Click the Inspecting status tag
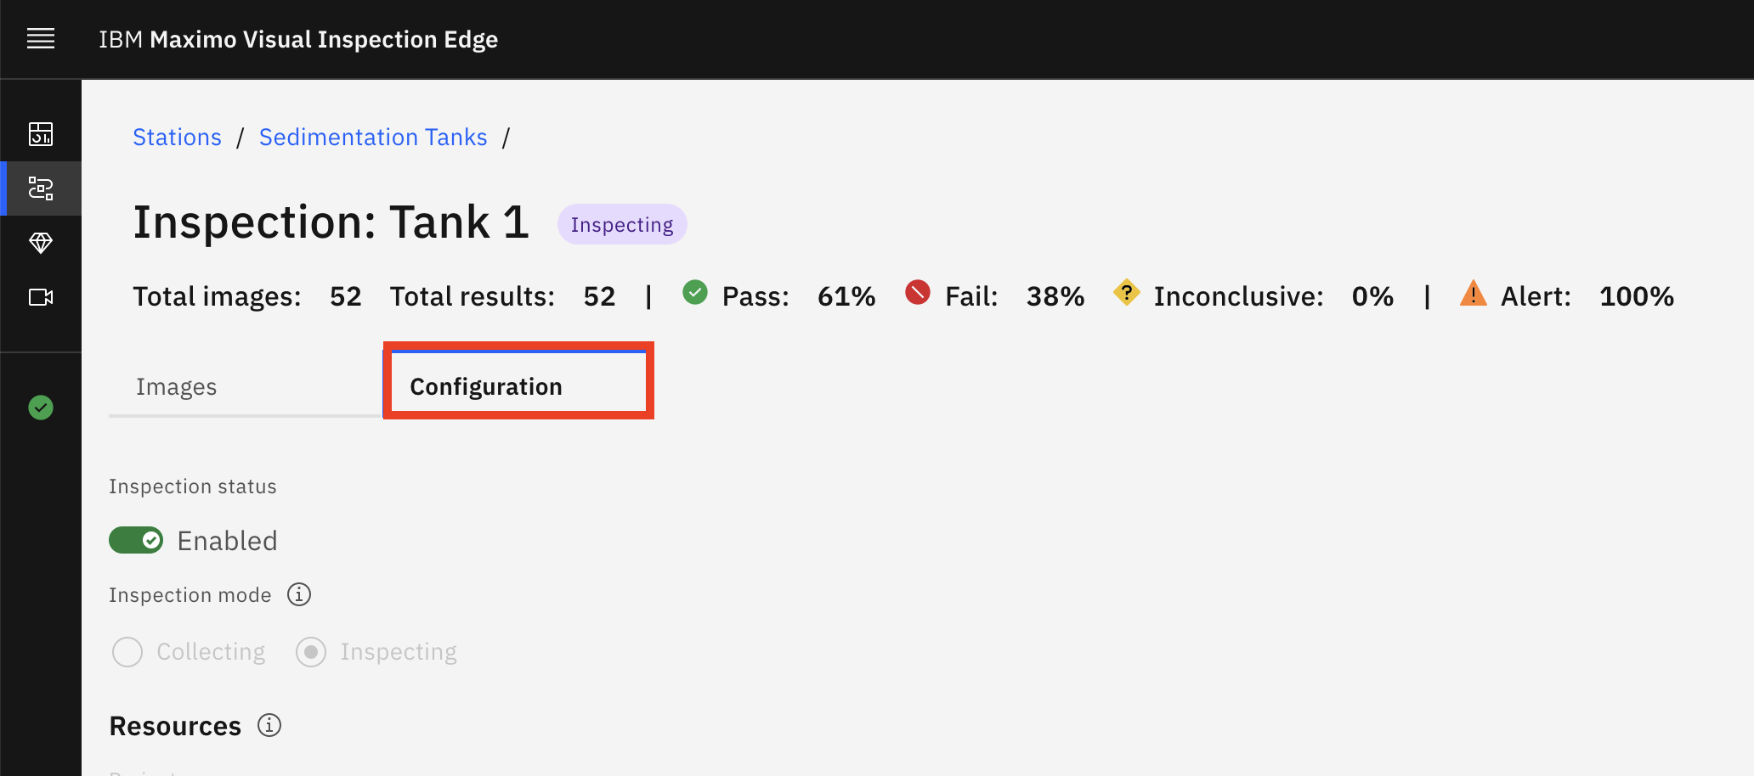 pos(622,224)
